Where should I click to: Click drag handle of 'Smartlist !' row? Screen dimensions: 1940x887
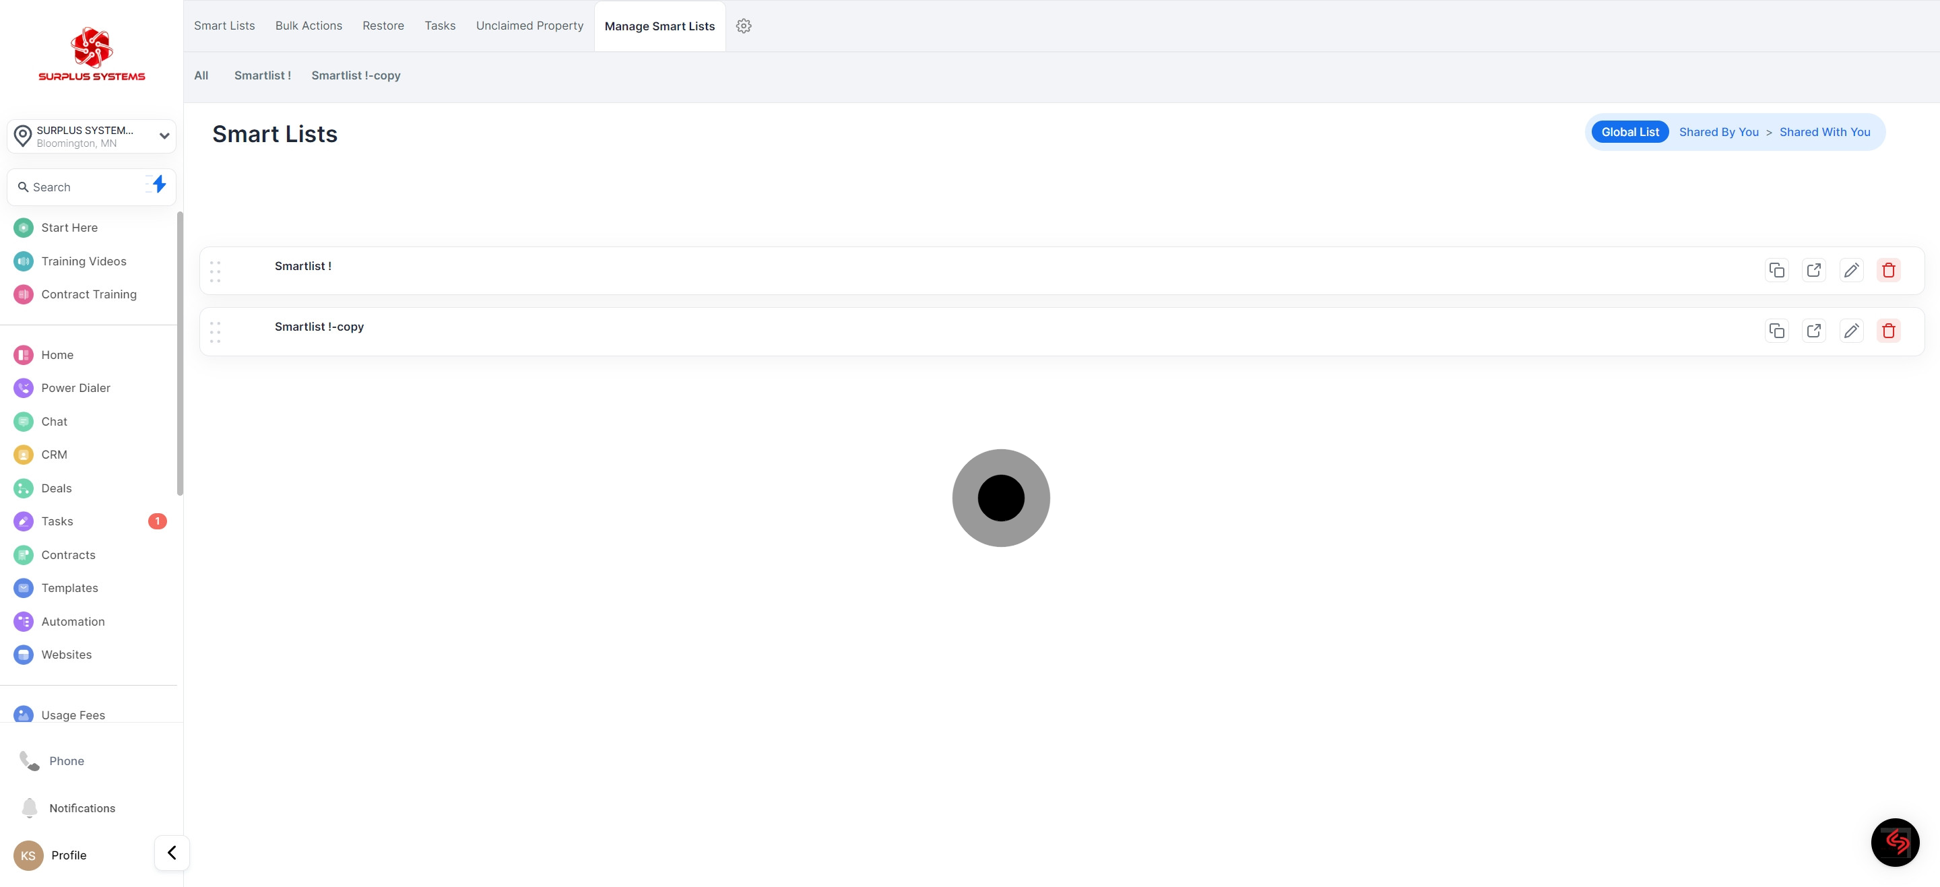216,271
